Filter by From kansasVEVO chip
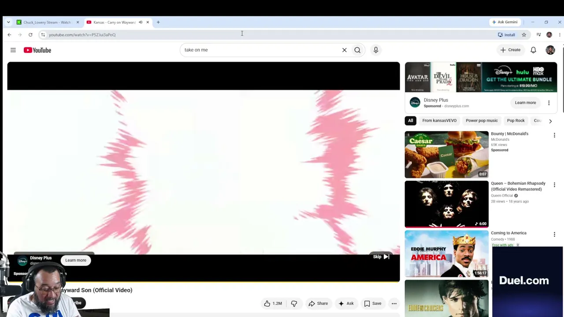This screenshot has width=564, height=317. point(439,121)
